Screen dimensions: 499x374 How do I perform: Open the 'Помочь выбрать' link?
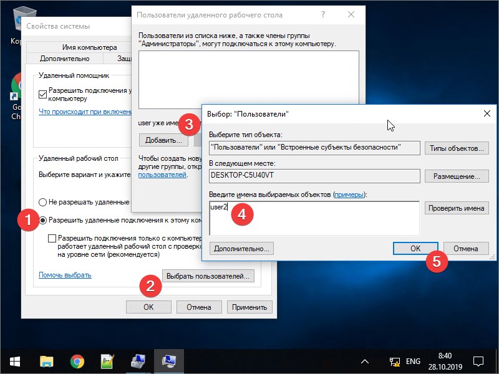tap(65, 275)
